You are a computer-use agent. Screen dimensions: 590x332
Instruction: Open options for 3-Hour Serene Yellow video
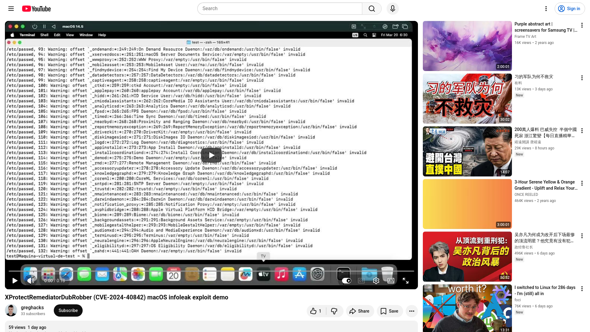582,183
